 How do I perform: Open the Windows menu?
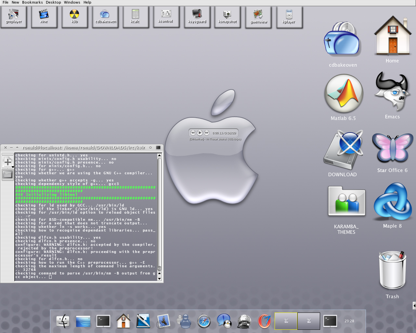click(x=72, y=2)
